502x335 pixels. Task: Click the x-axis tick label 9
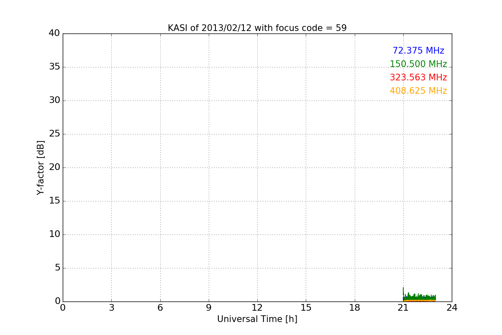tap(209, 308)
